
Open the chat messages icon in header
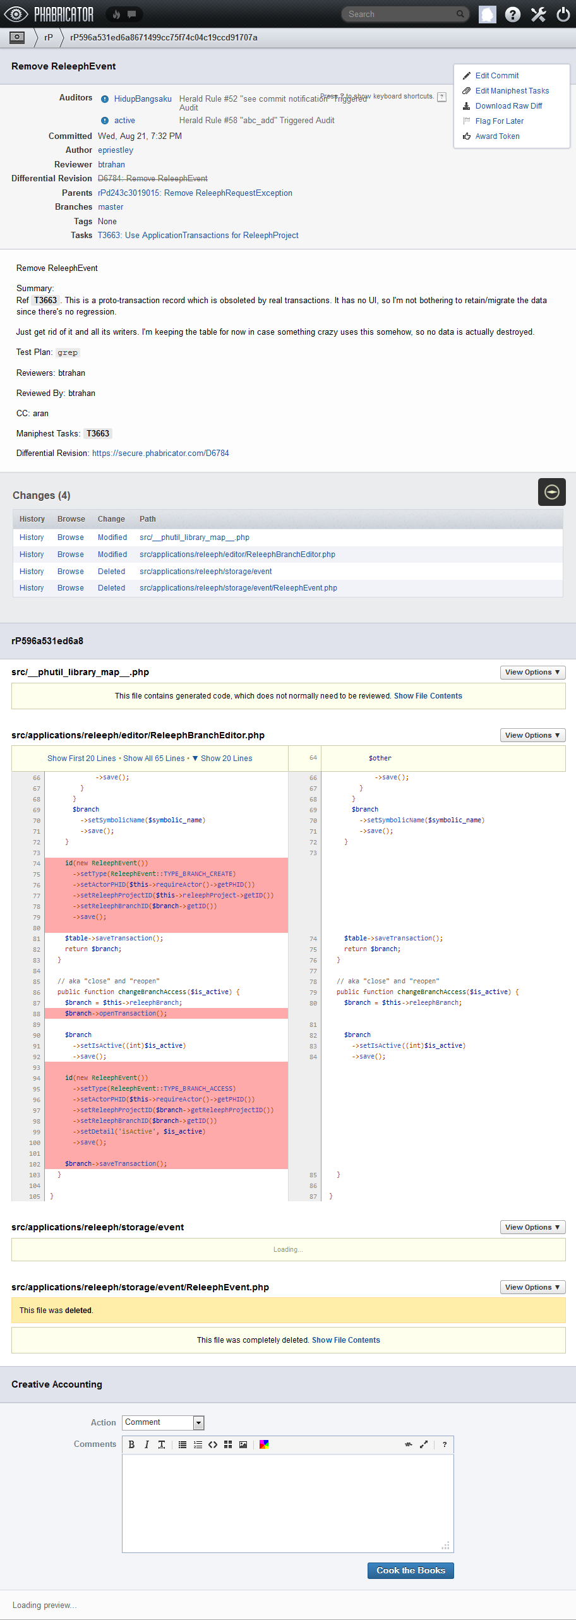132,14
